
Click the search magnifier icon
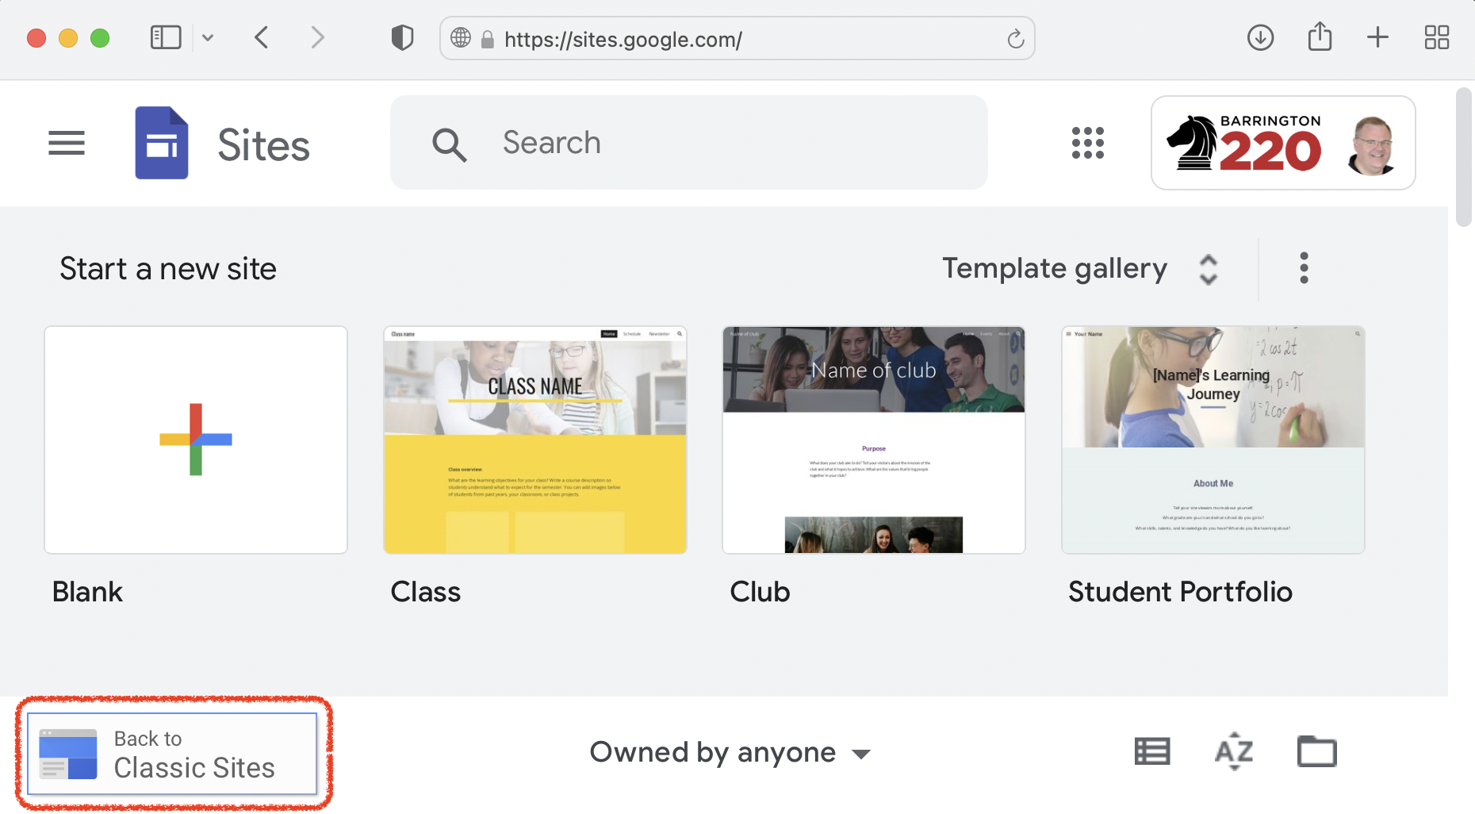tap(449, 144)
